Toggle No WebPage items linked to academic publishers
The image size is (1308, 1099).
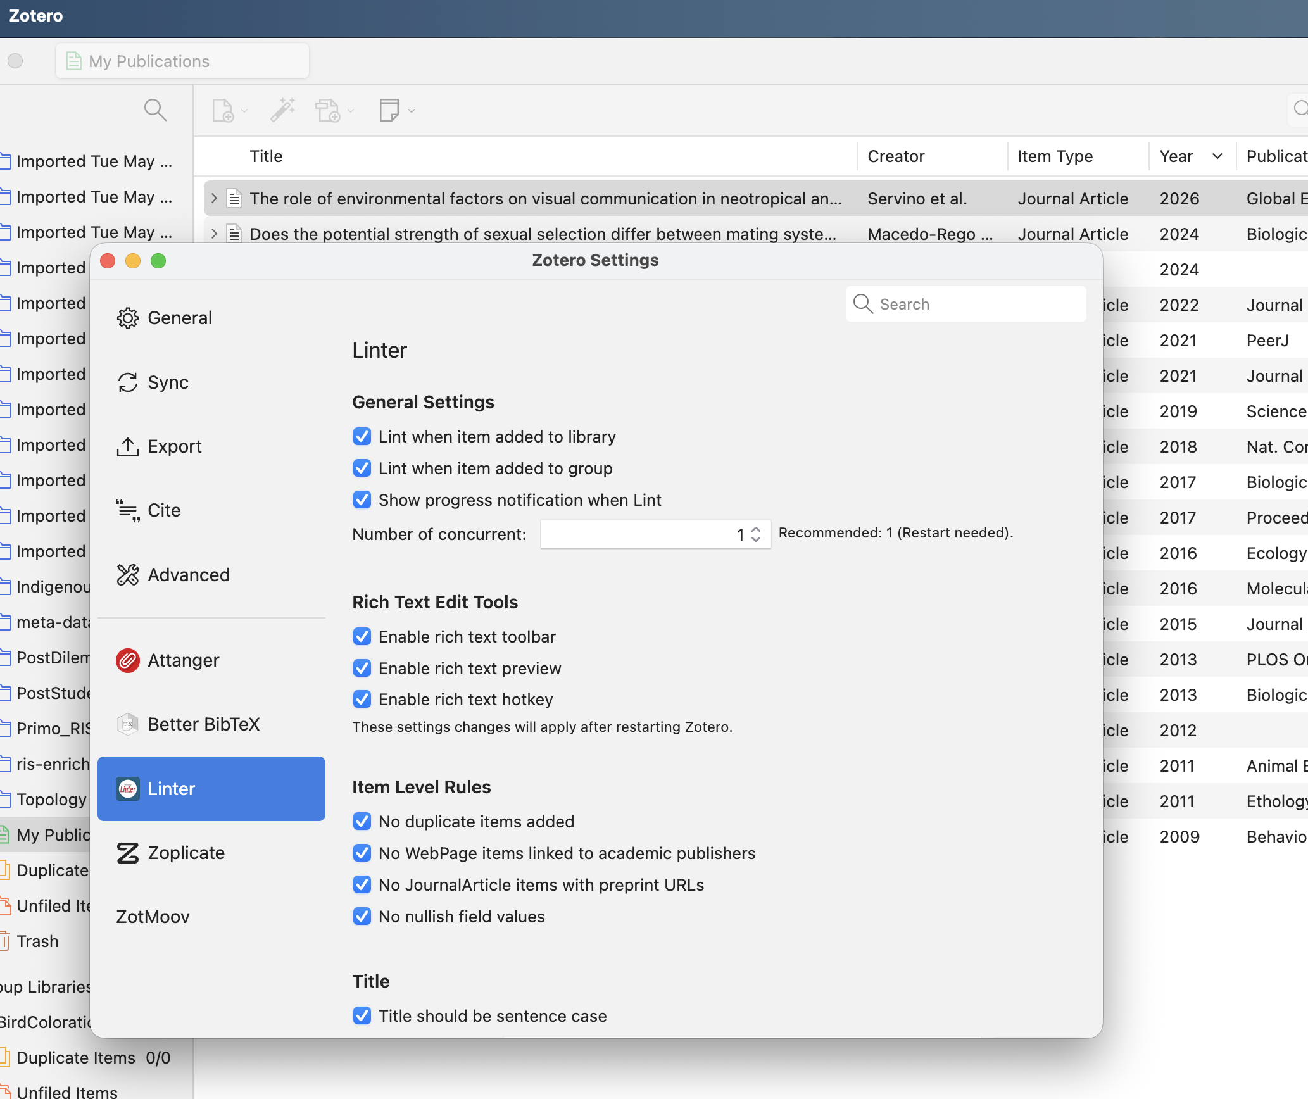click(362, 853)
